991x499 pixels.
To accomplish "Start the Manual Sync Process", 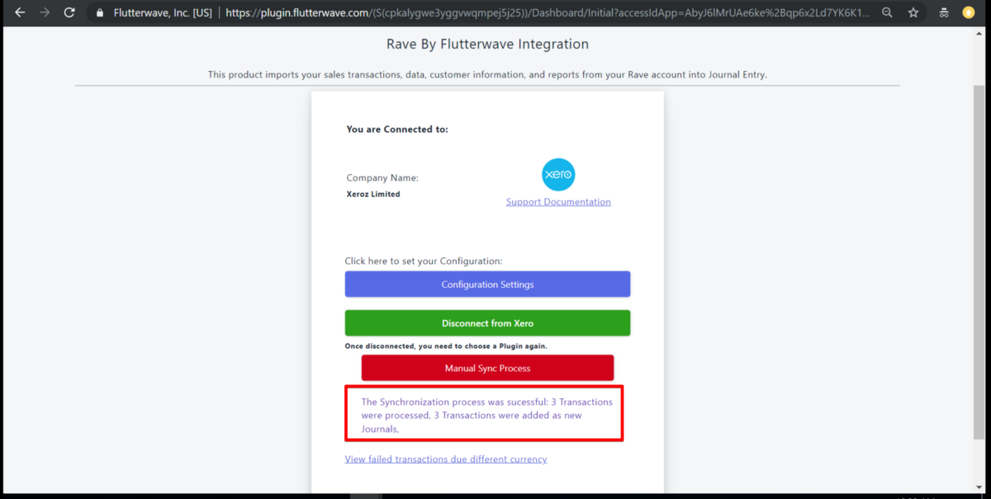I will point(487,368).
